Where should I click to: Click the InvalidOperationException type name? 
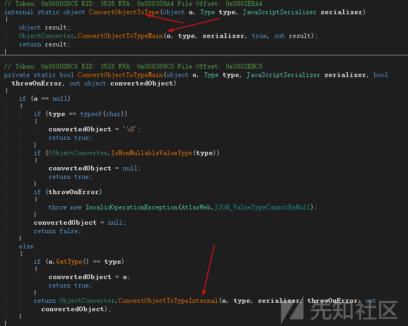point(131,207)
